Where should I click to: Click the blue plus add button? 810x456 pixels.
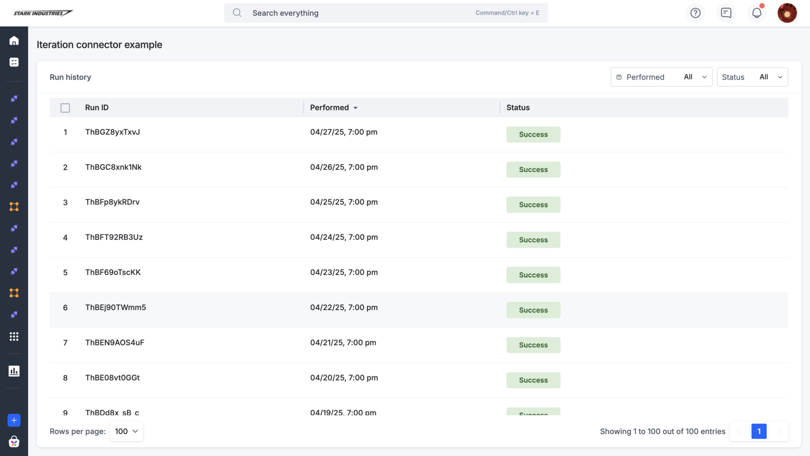pyautogui.click(x=14, y=420)
